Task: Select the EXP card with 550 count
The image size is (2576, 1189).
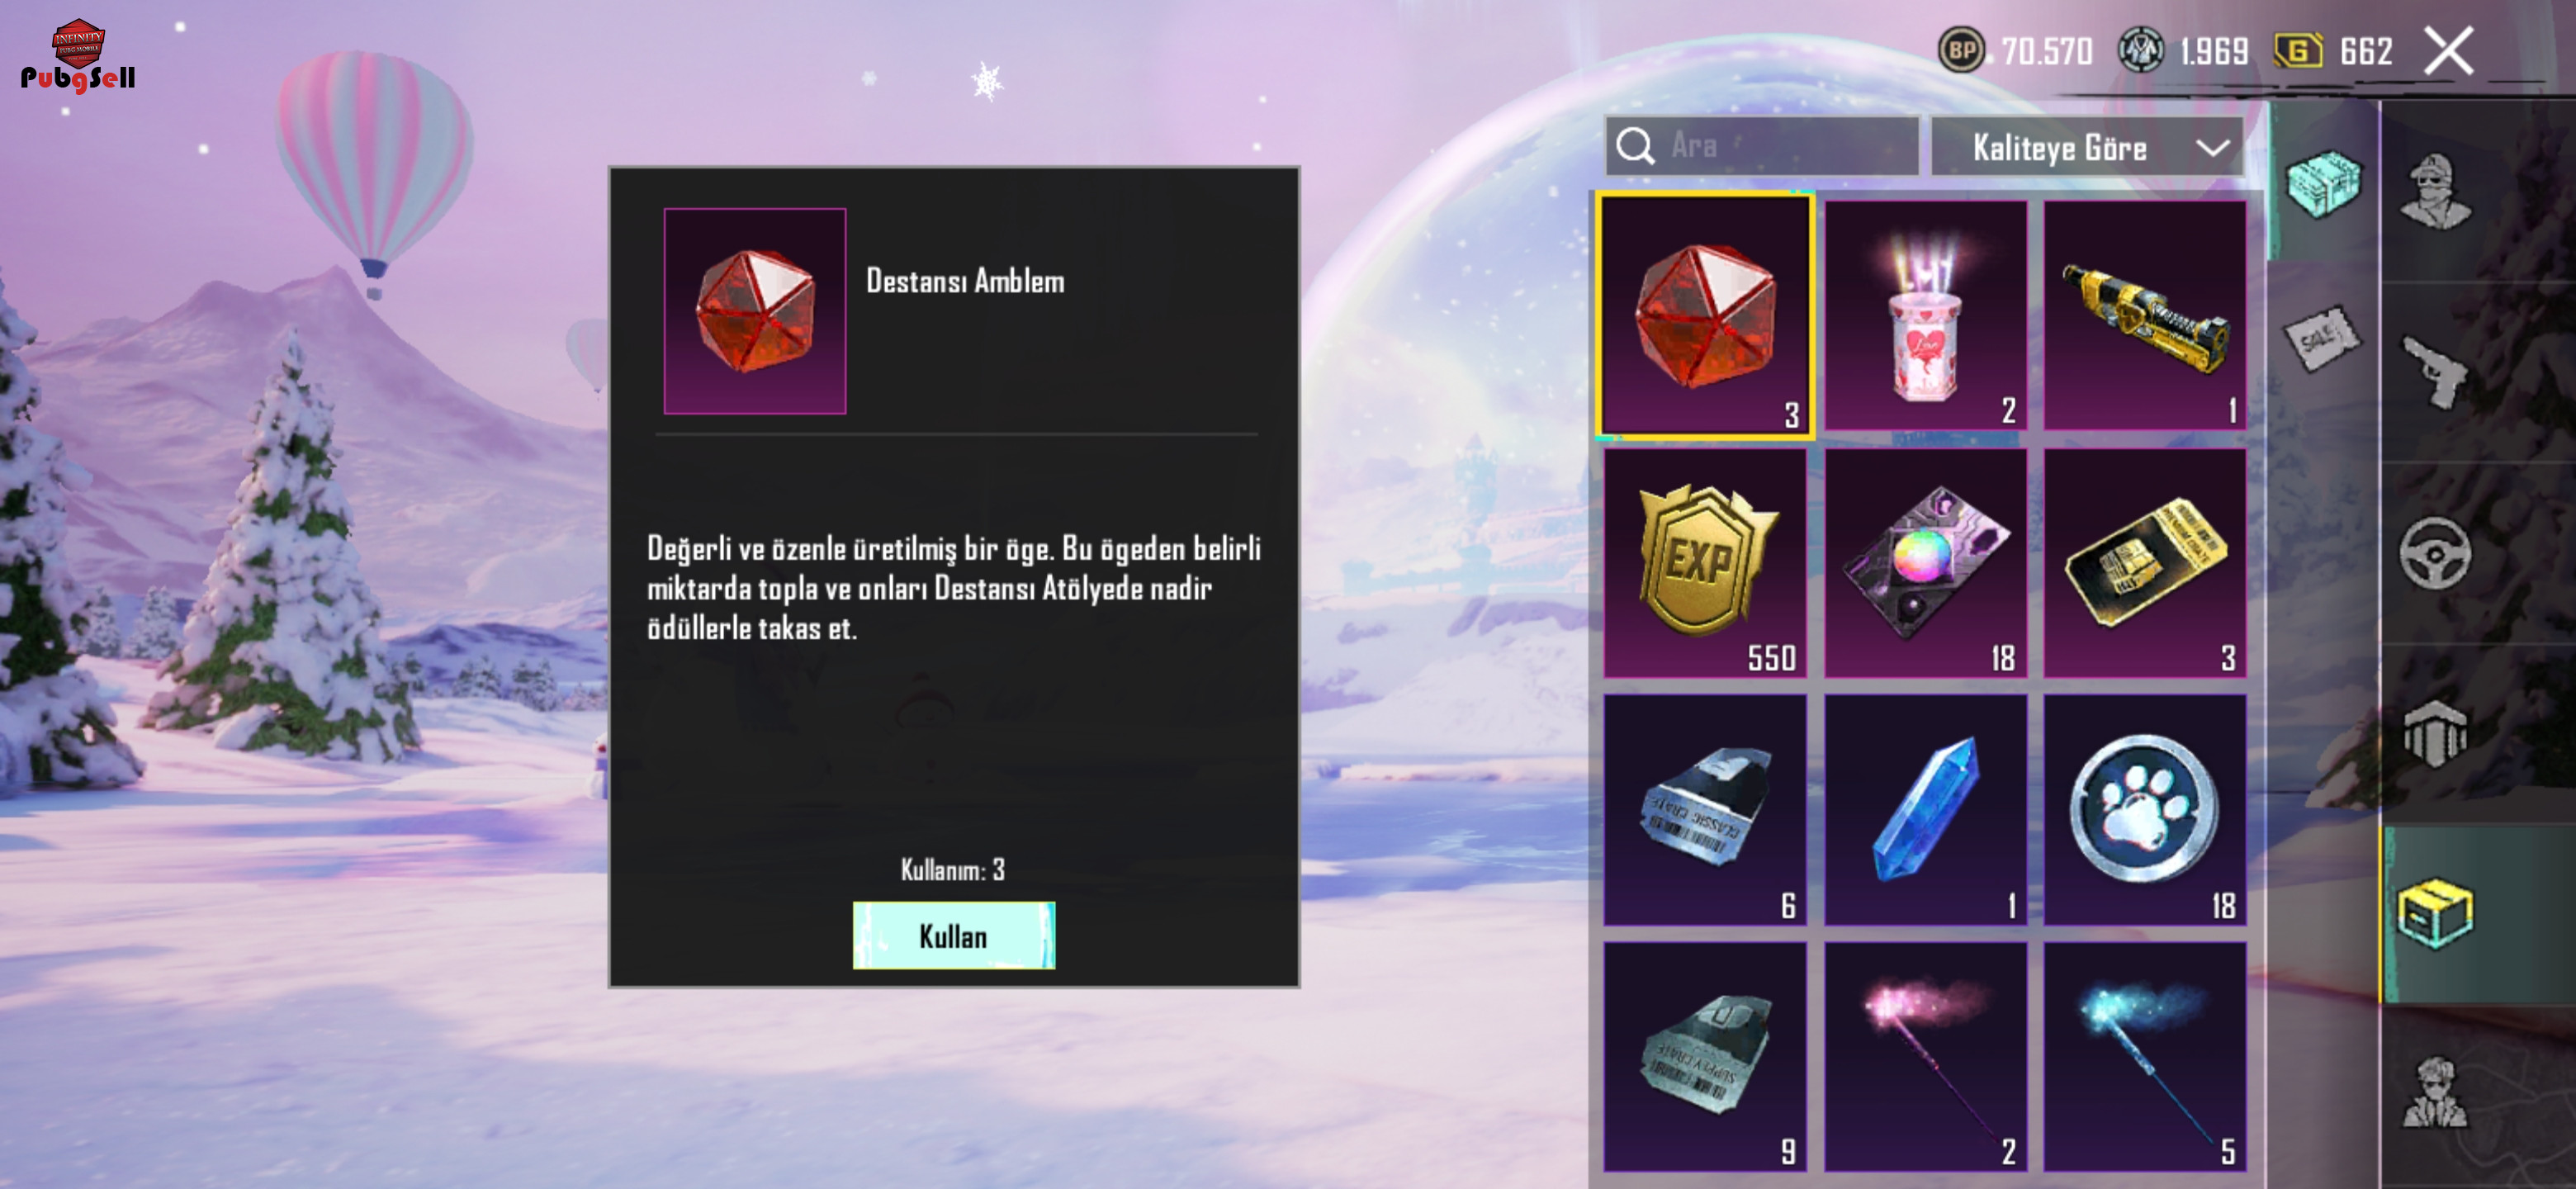Action: click(x=1705, y=563)
